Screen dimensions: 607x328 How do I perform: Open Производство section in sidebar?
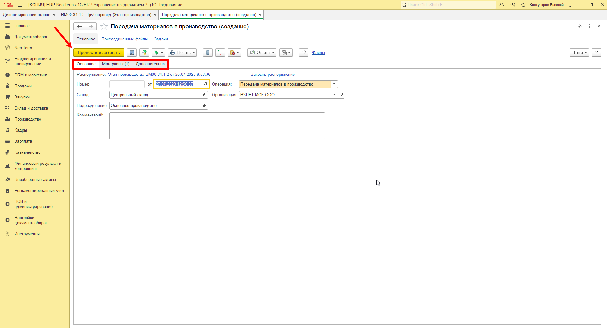(x=28, y=119)
